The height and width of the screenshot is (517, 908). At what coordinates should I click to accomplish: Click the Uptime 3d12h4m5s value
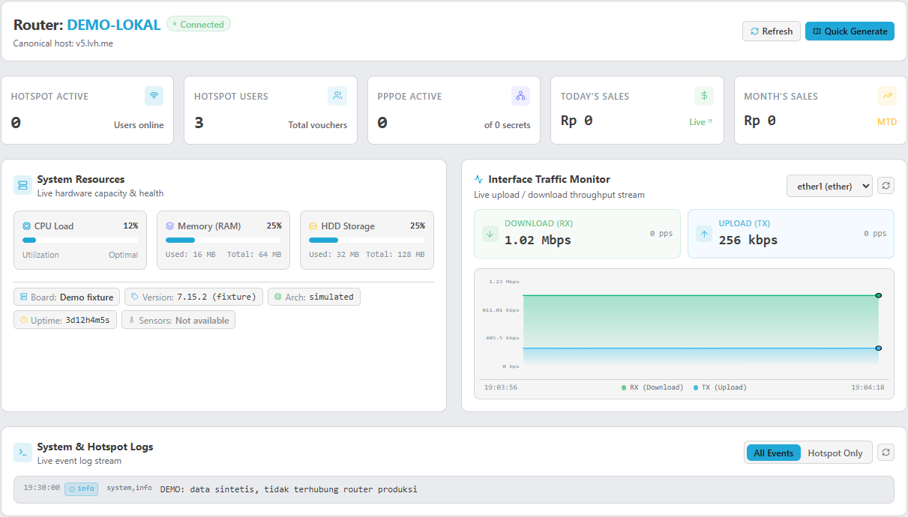pyautogui.click(x=87, y=320)
